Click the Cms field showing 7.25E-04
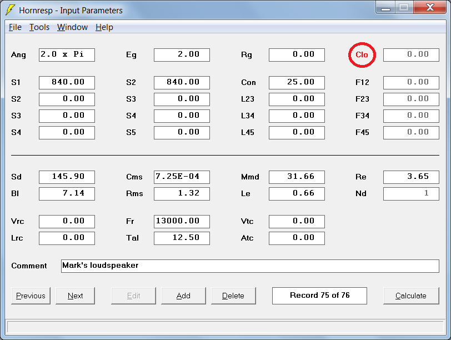Image resolution: width=451 pixels, height=340 pixels. (182, 177)
